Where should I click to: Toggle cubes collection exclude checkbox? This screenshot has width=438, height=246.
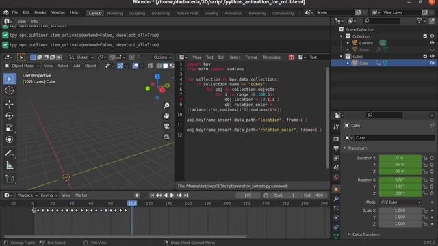[425, 56]
